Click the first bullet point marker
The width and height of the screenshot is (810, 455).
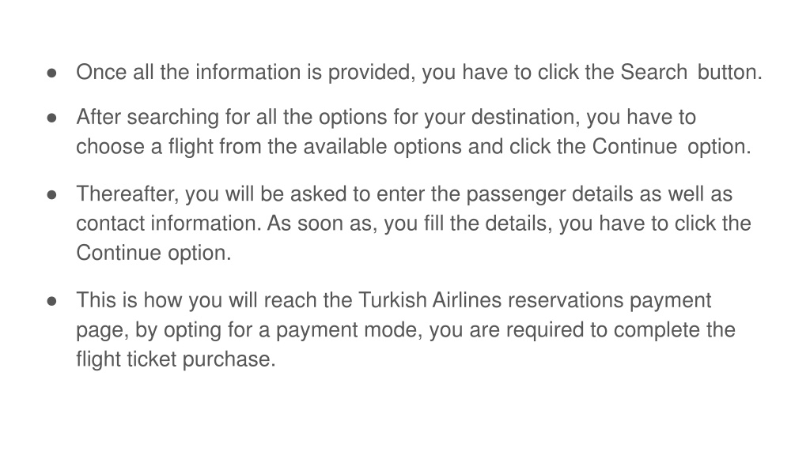tap(51, 73)
